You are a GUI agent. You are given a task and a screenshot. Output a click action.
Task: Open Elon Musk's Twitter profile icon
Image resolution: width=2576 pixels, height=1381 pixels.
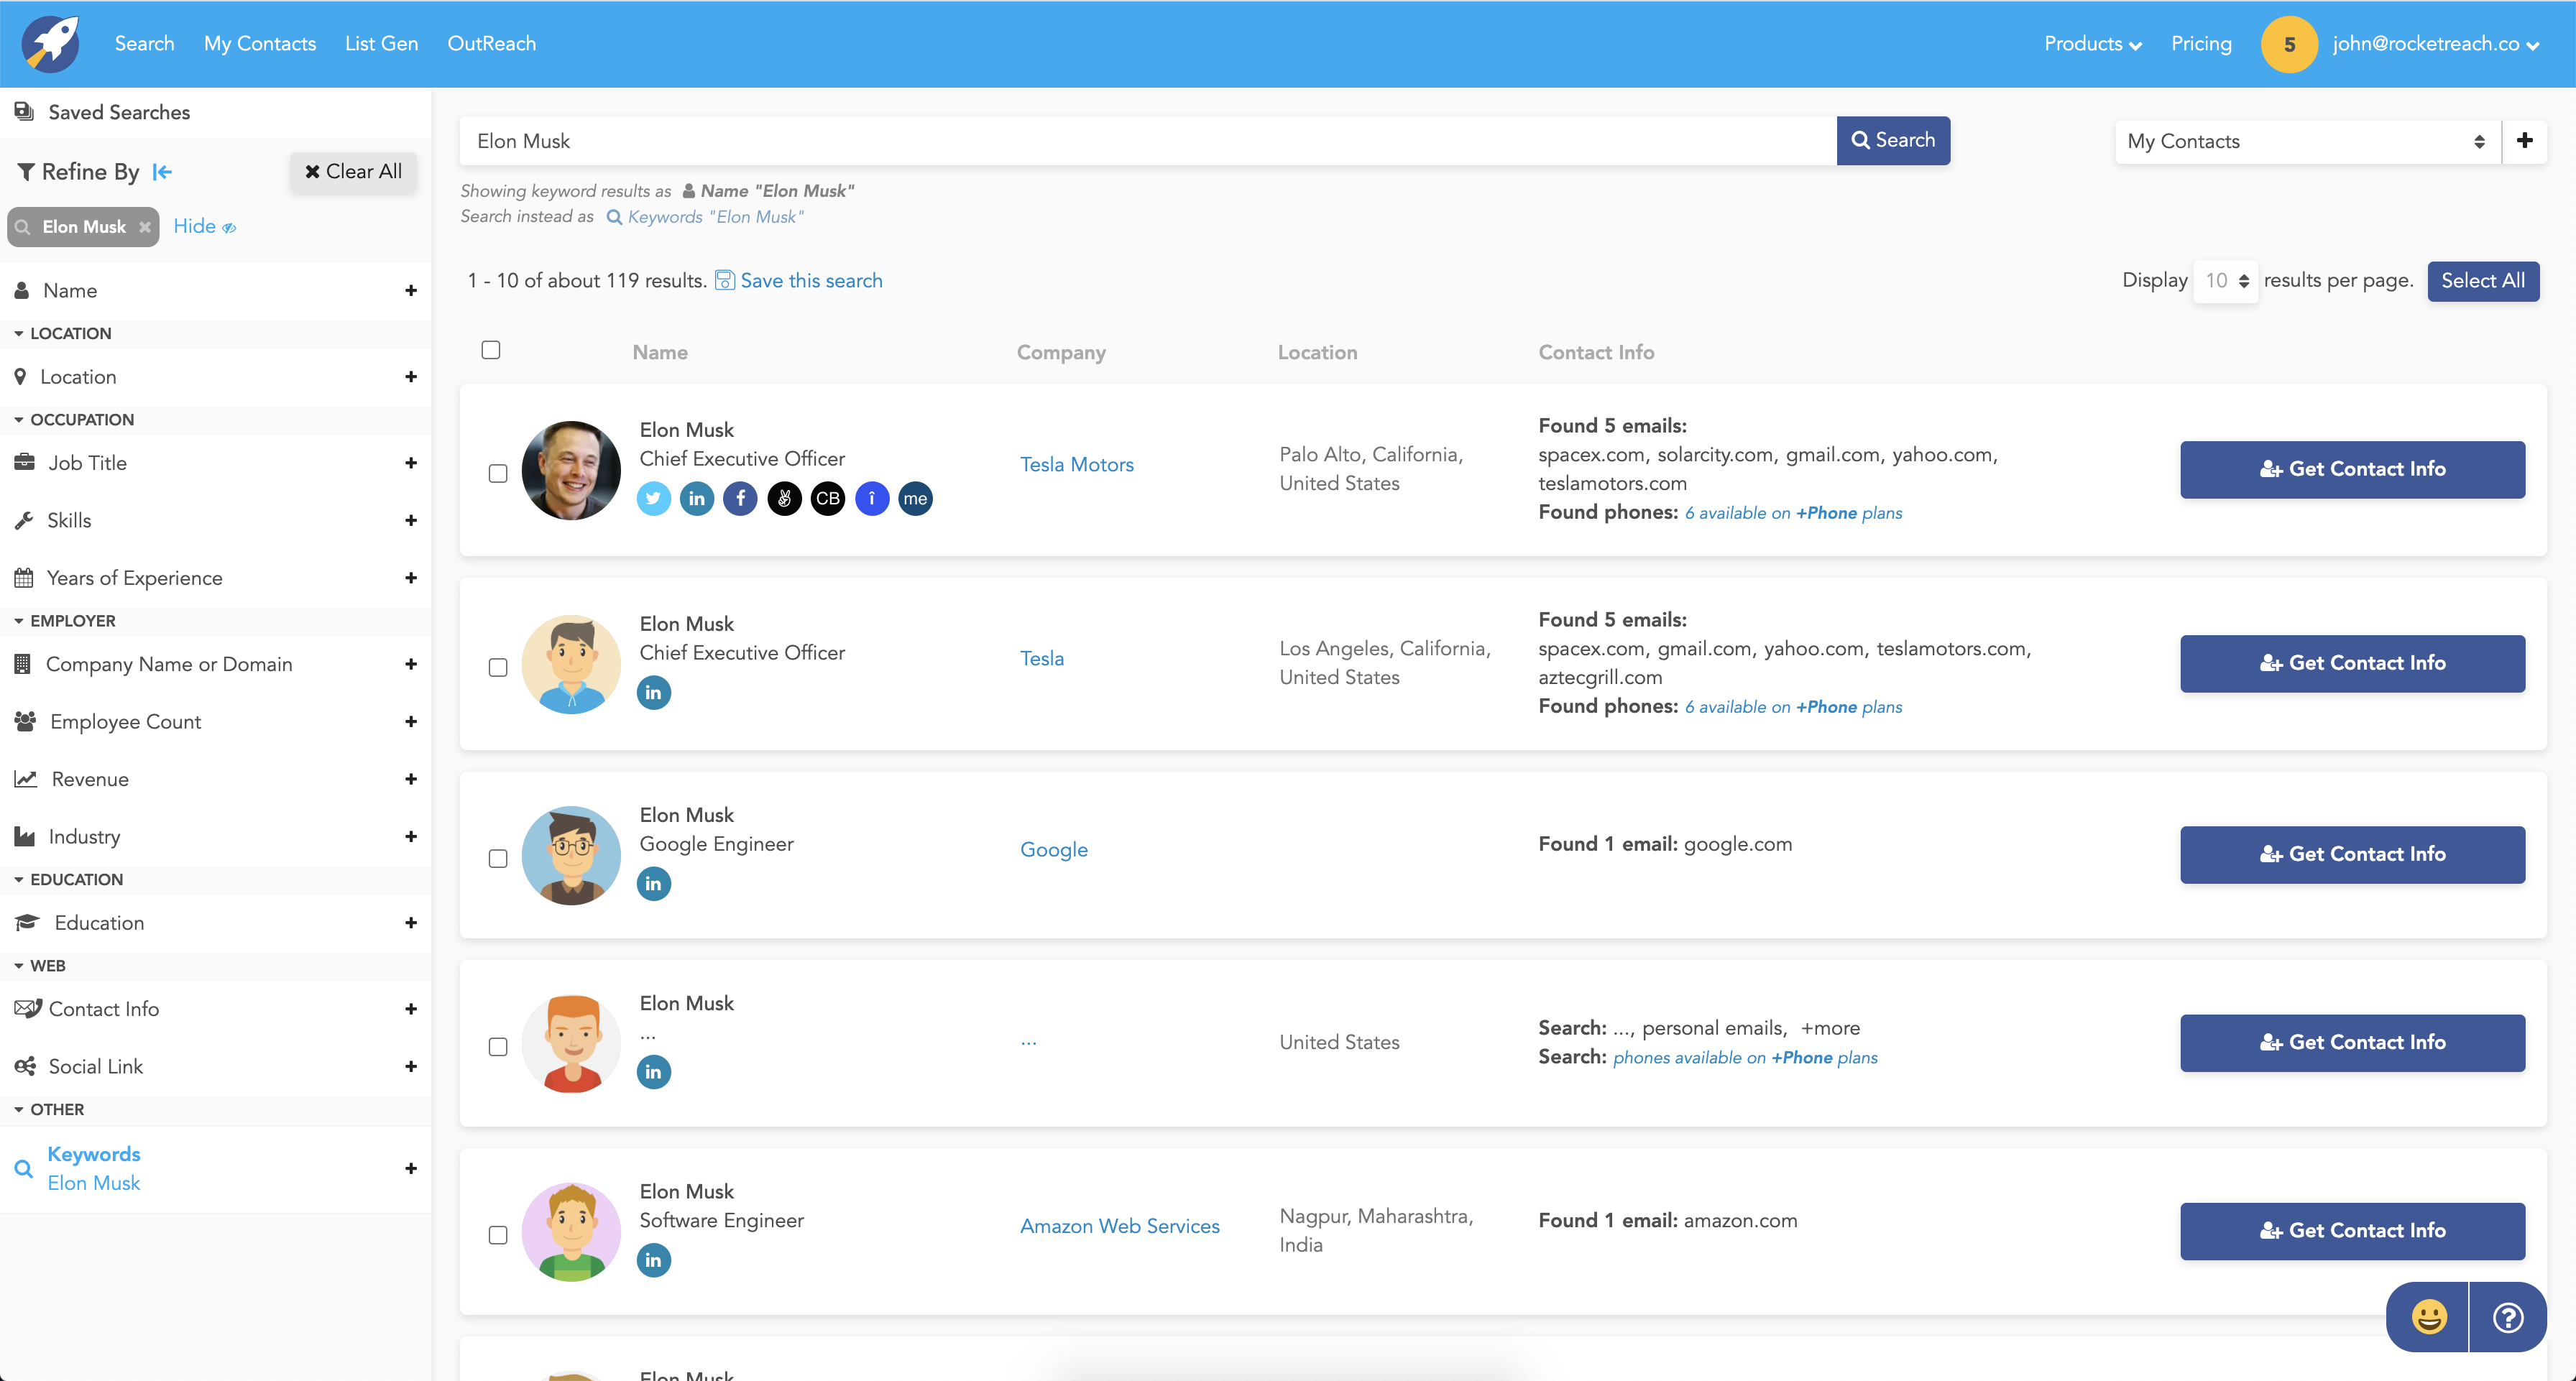click(653, 498)
